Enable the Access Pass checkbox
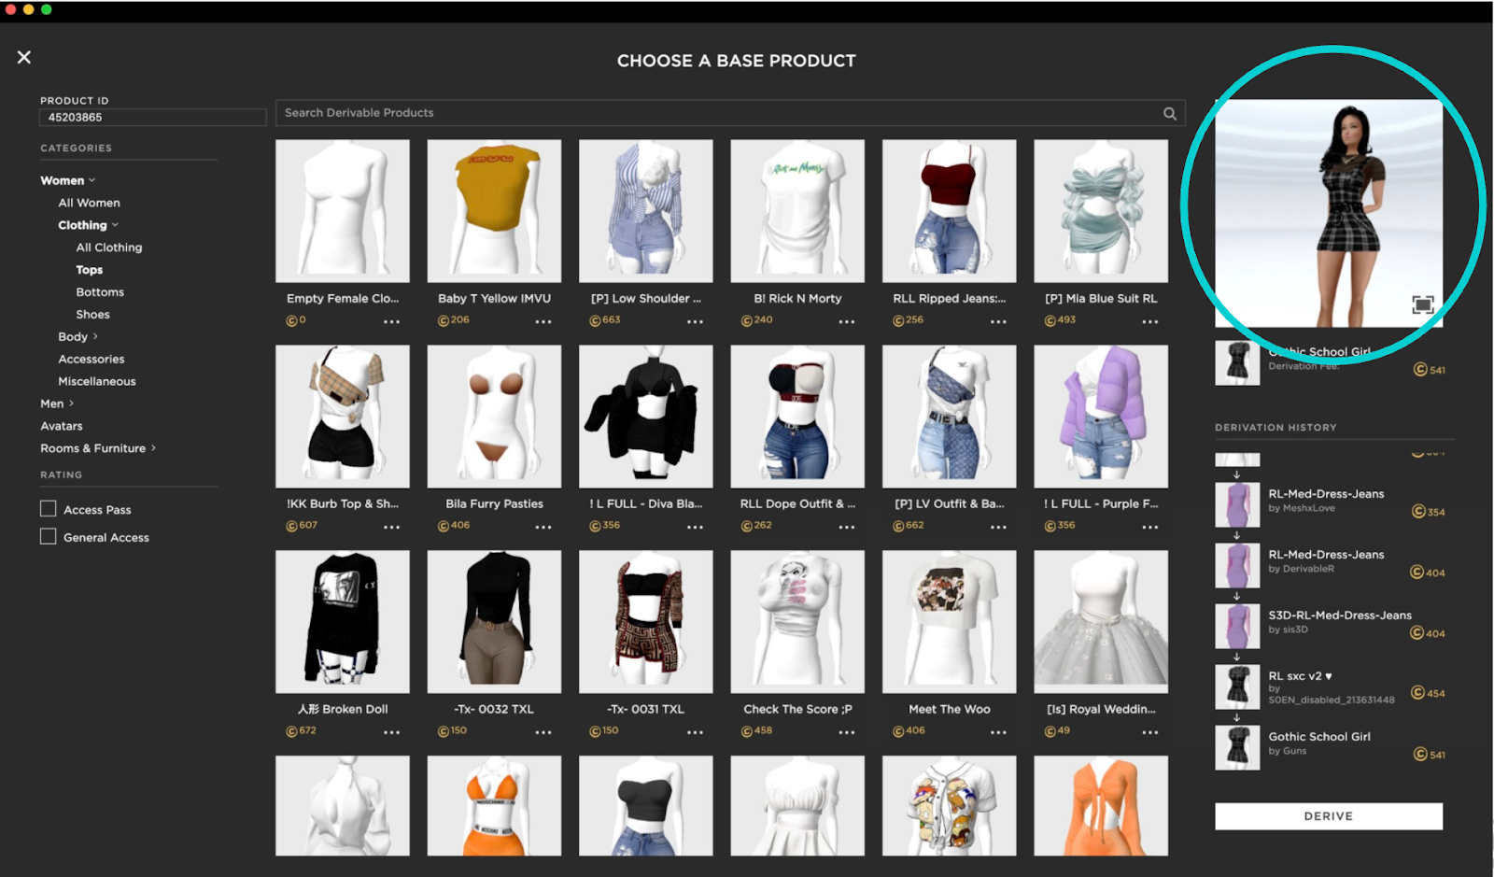1494x877 pixels. tap(48, 508)
